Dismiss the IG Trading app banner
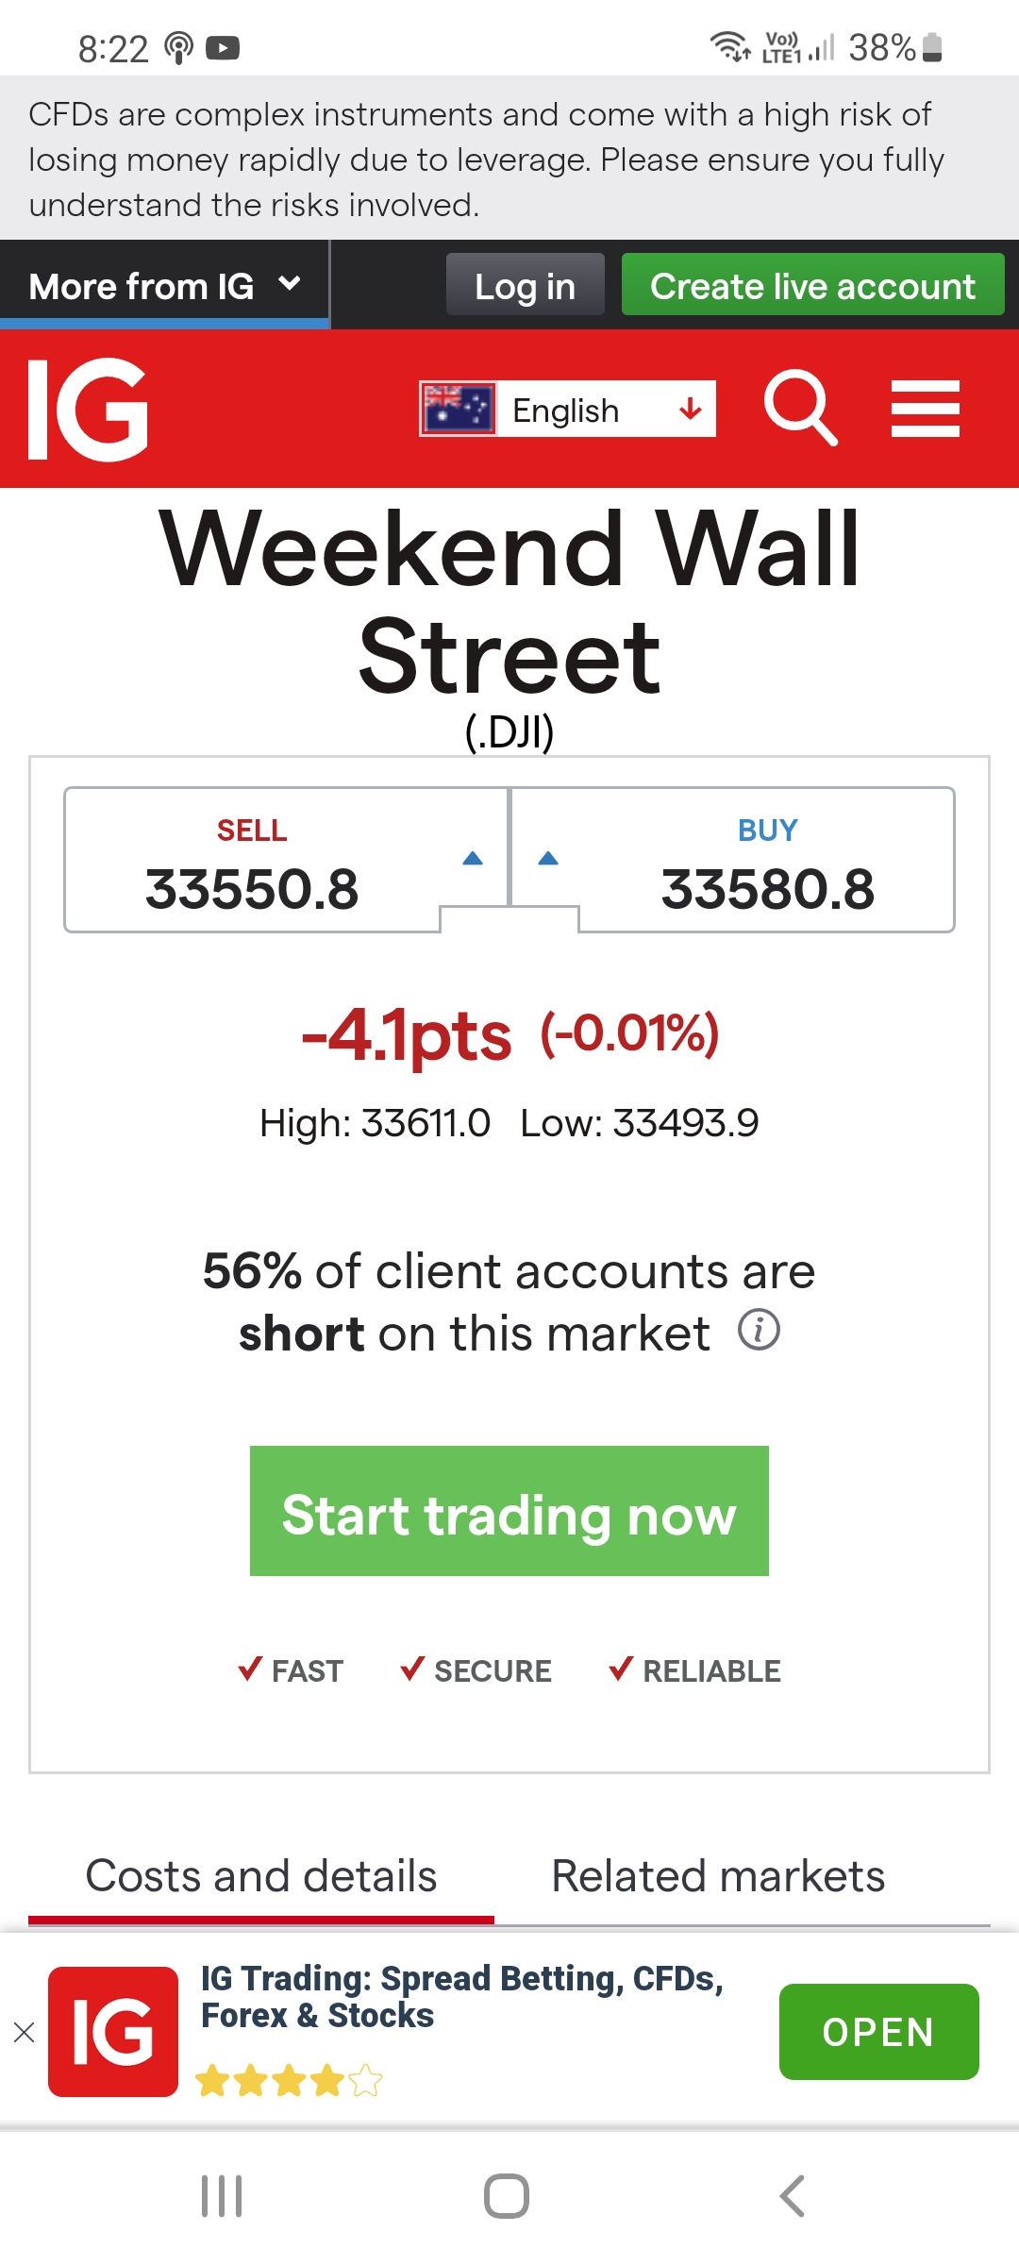 click(x=25, y=2032)
